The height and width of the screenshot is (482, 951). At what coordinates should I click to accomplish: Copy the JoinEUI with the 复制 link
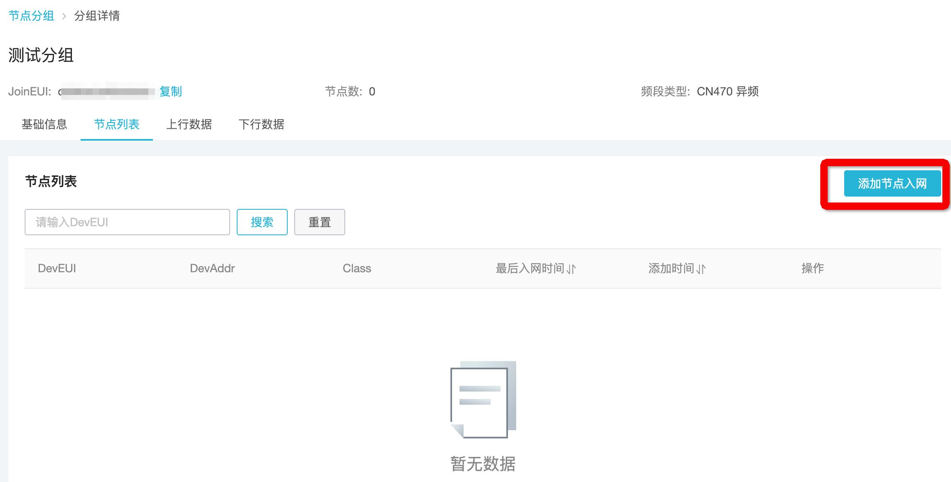171,92
